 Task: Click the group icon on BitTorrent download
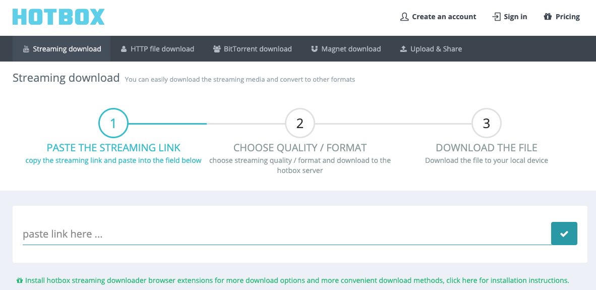tap(217, 49)
